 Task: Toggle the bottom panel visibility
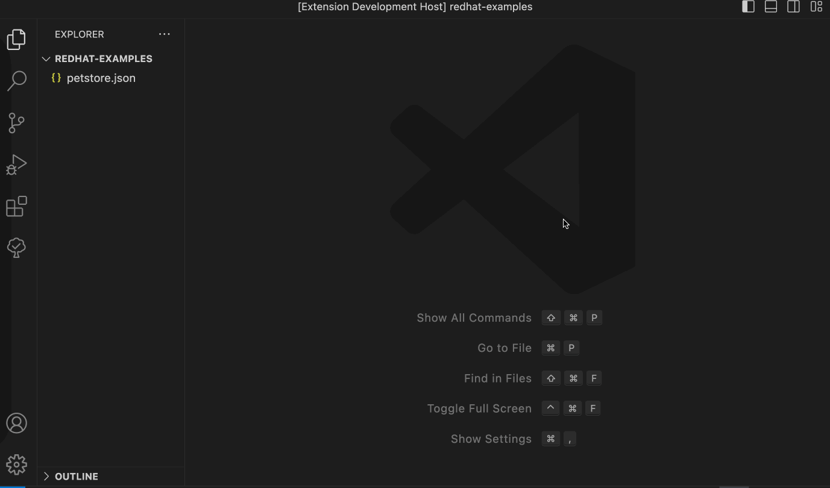point(771,7)
